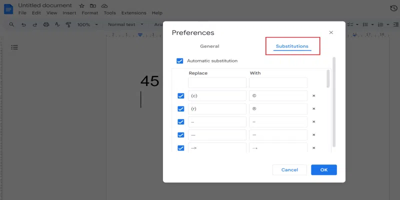Click the Move to folder icon
Screen dimensions: 400x200
pyautogui.click(x=93, y=5)
